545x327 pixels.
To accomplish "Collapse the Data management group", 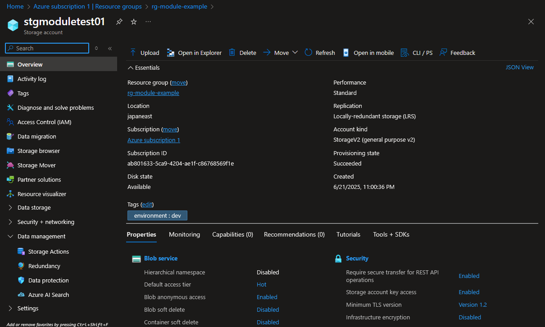I will (x=10, y=236).
